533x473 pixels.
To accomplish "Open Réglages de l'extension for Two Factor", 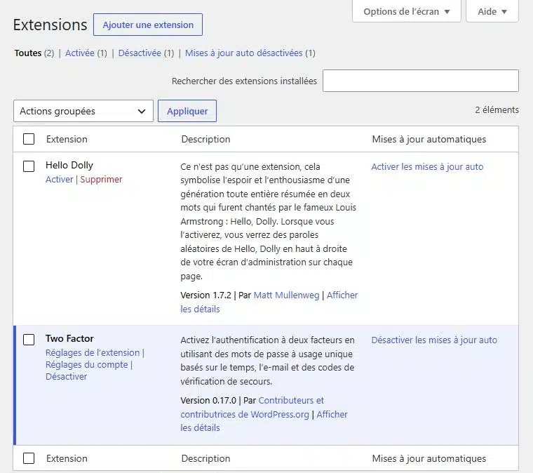I will pyautogui.click(x=93, y=352).
